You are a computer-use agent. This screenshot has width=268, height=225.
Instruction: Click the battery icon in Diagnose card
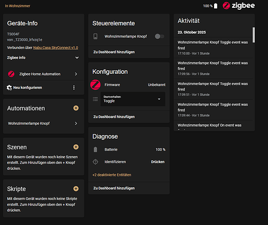point(95,149)
